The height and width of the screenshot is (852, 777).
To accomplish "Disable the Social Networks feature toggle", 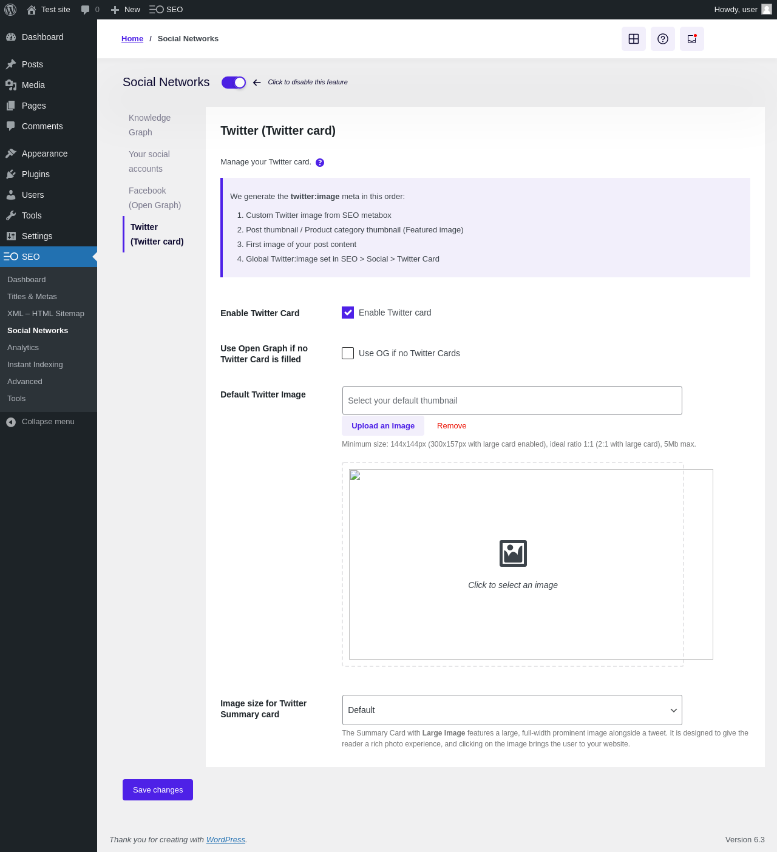I will [x=234, y=83].
